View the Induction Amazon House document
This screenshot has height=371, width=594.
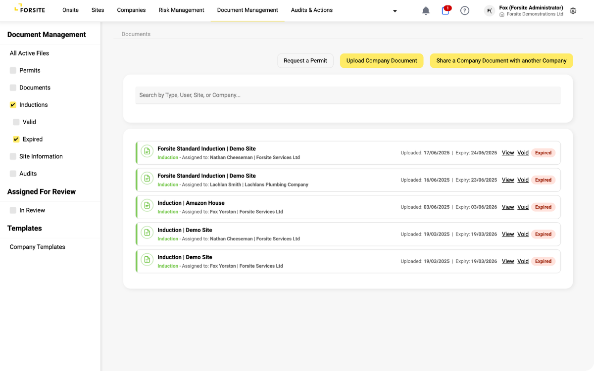pos(508,207)
